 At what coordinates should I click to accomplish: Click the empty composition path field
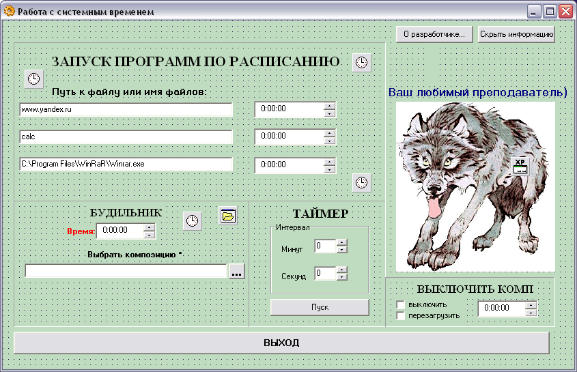126,271
